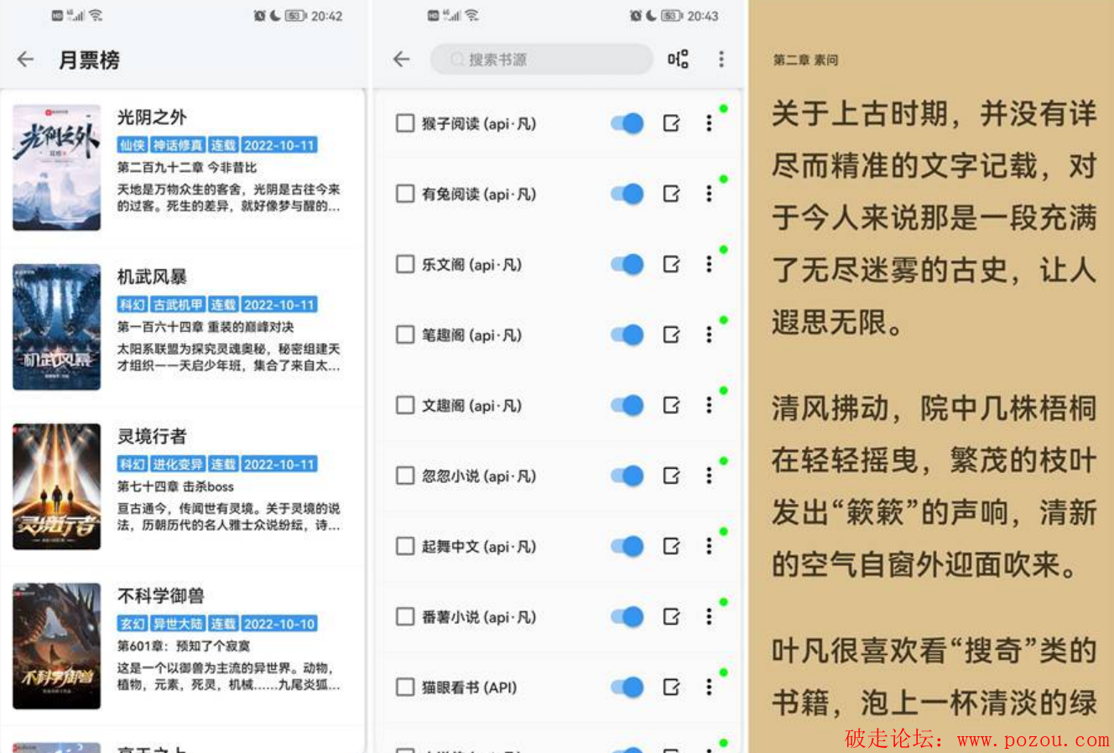Disable the 猫眼看书 source switch

(x=627, y=687)
